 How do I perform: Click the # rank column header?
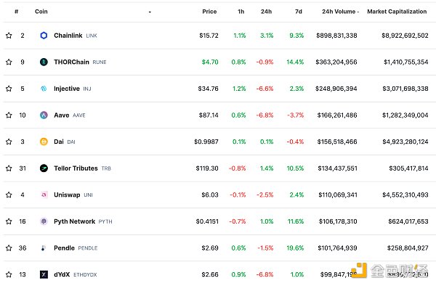[x=17, y=12]
